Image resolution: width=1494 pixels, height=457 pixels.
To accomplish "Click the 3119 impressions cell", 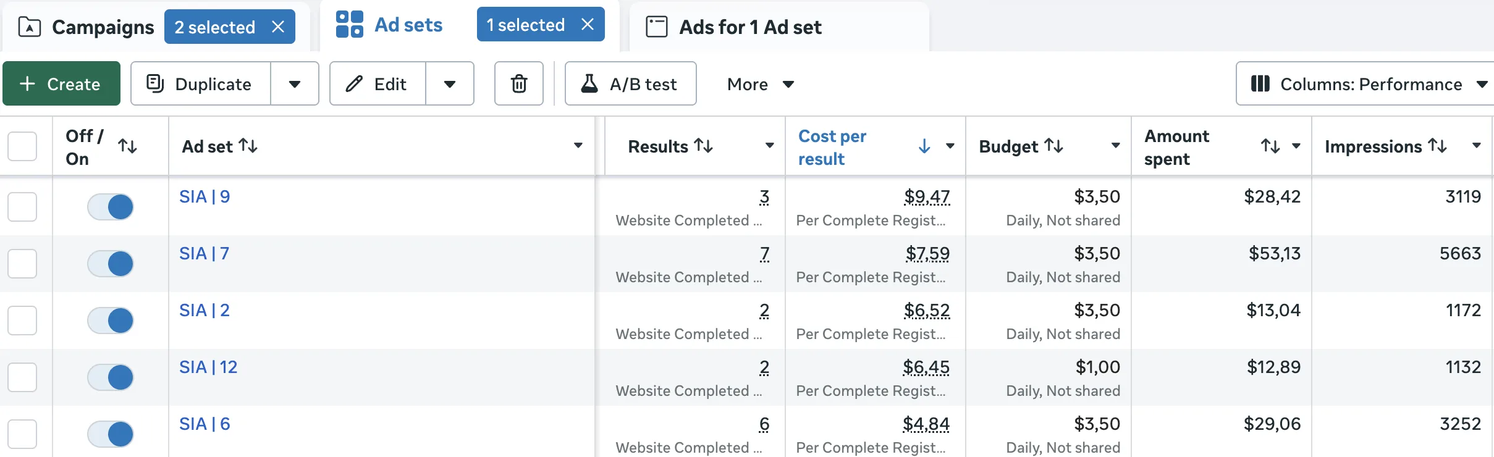I will coord(1463,196).
